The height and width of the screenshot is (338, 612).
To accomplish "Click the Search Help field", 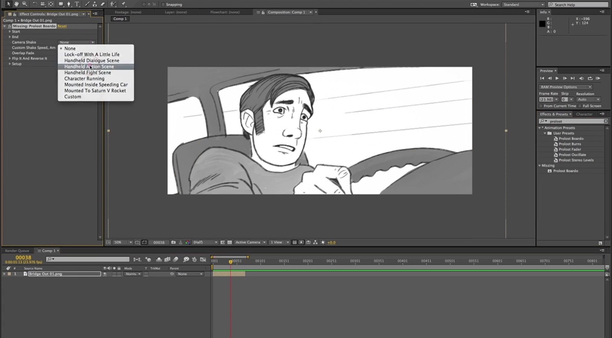I will tap(578, 5).
